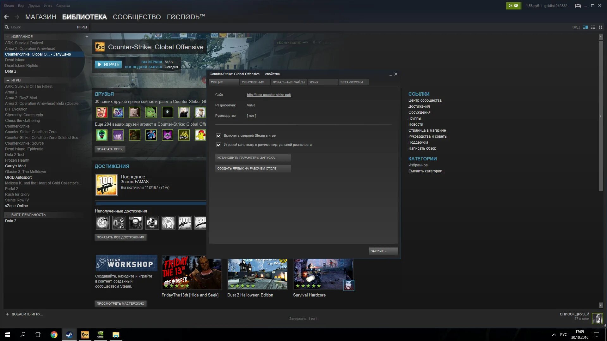Screen dimensions: 607x341
Task: Open Сменить категории link
Action: click(426, 171)
